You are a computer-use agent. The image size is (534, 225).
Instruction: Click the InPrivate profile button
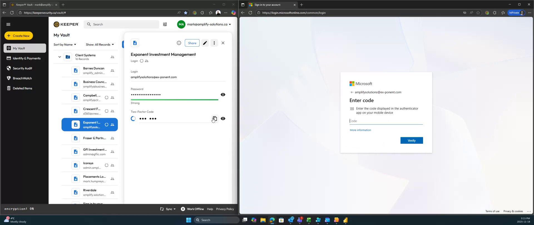pos(516,13)
